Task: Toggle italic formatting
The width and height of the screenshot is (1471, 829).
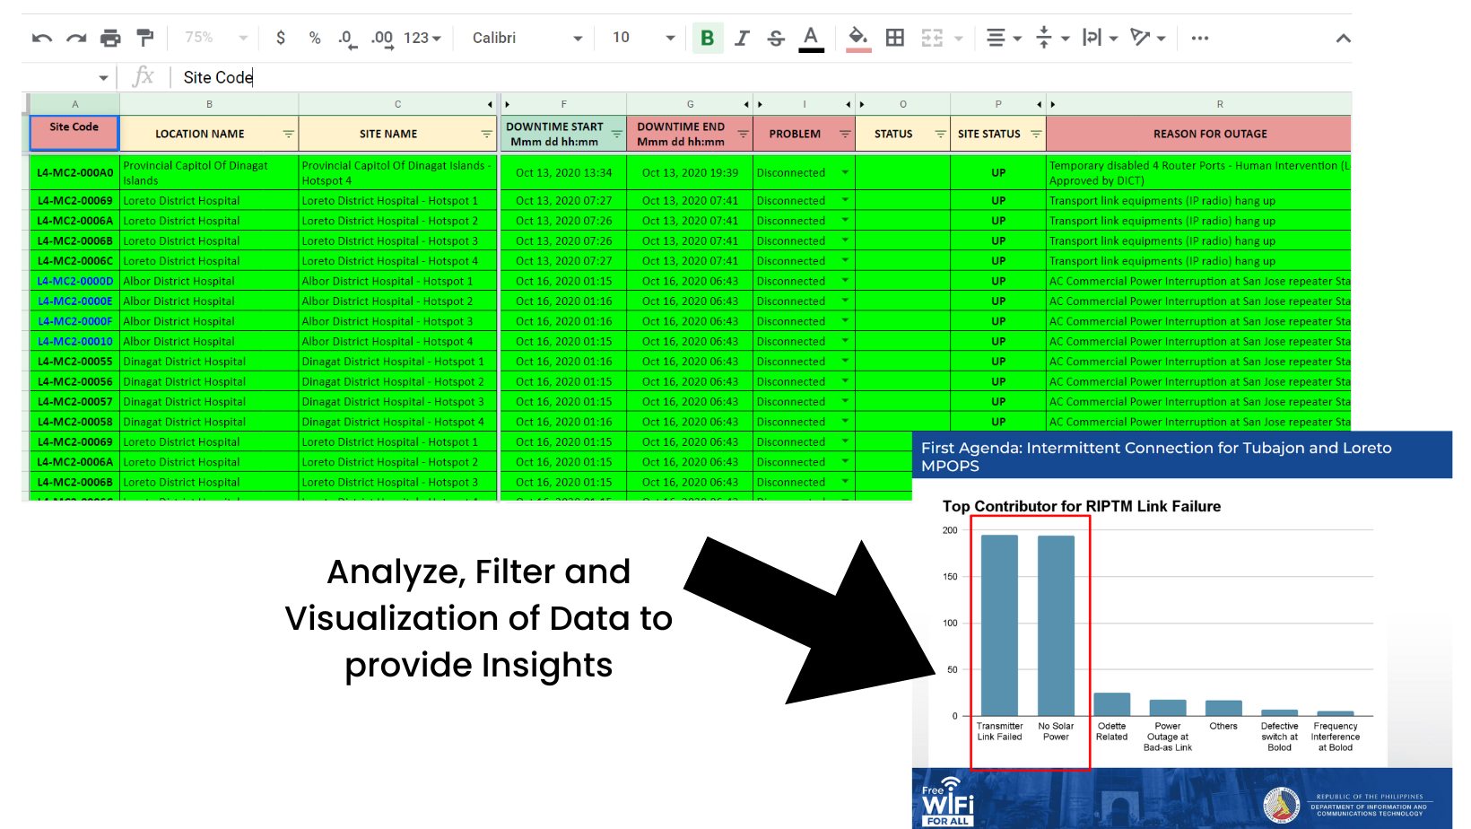Action: click(x=742, y=38)
